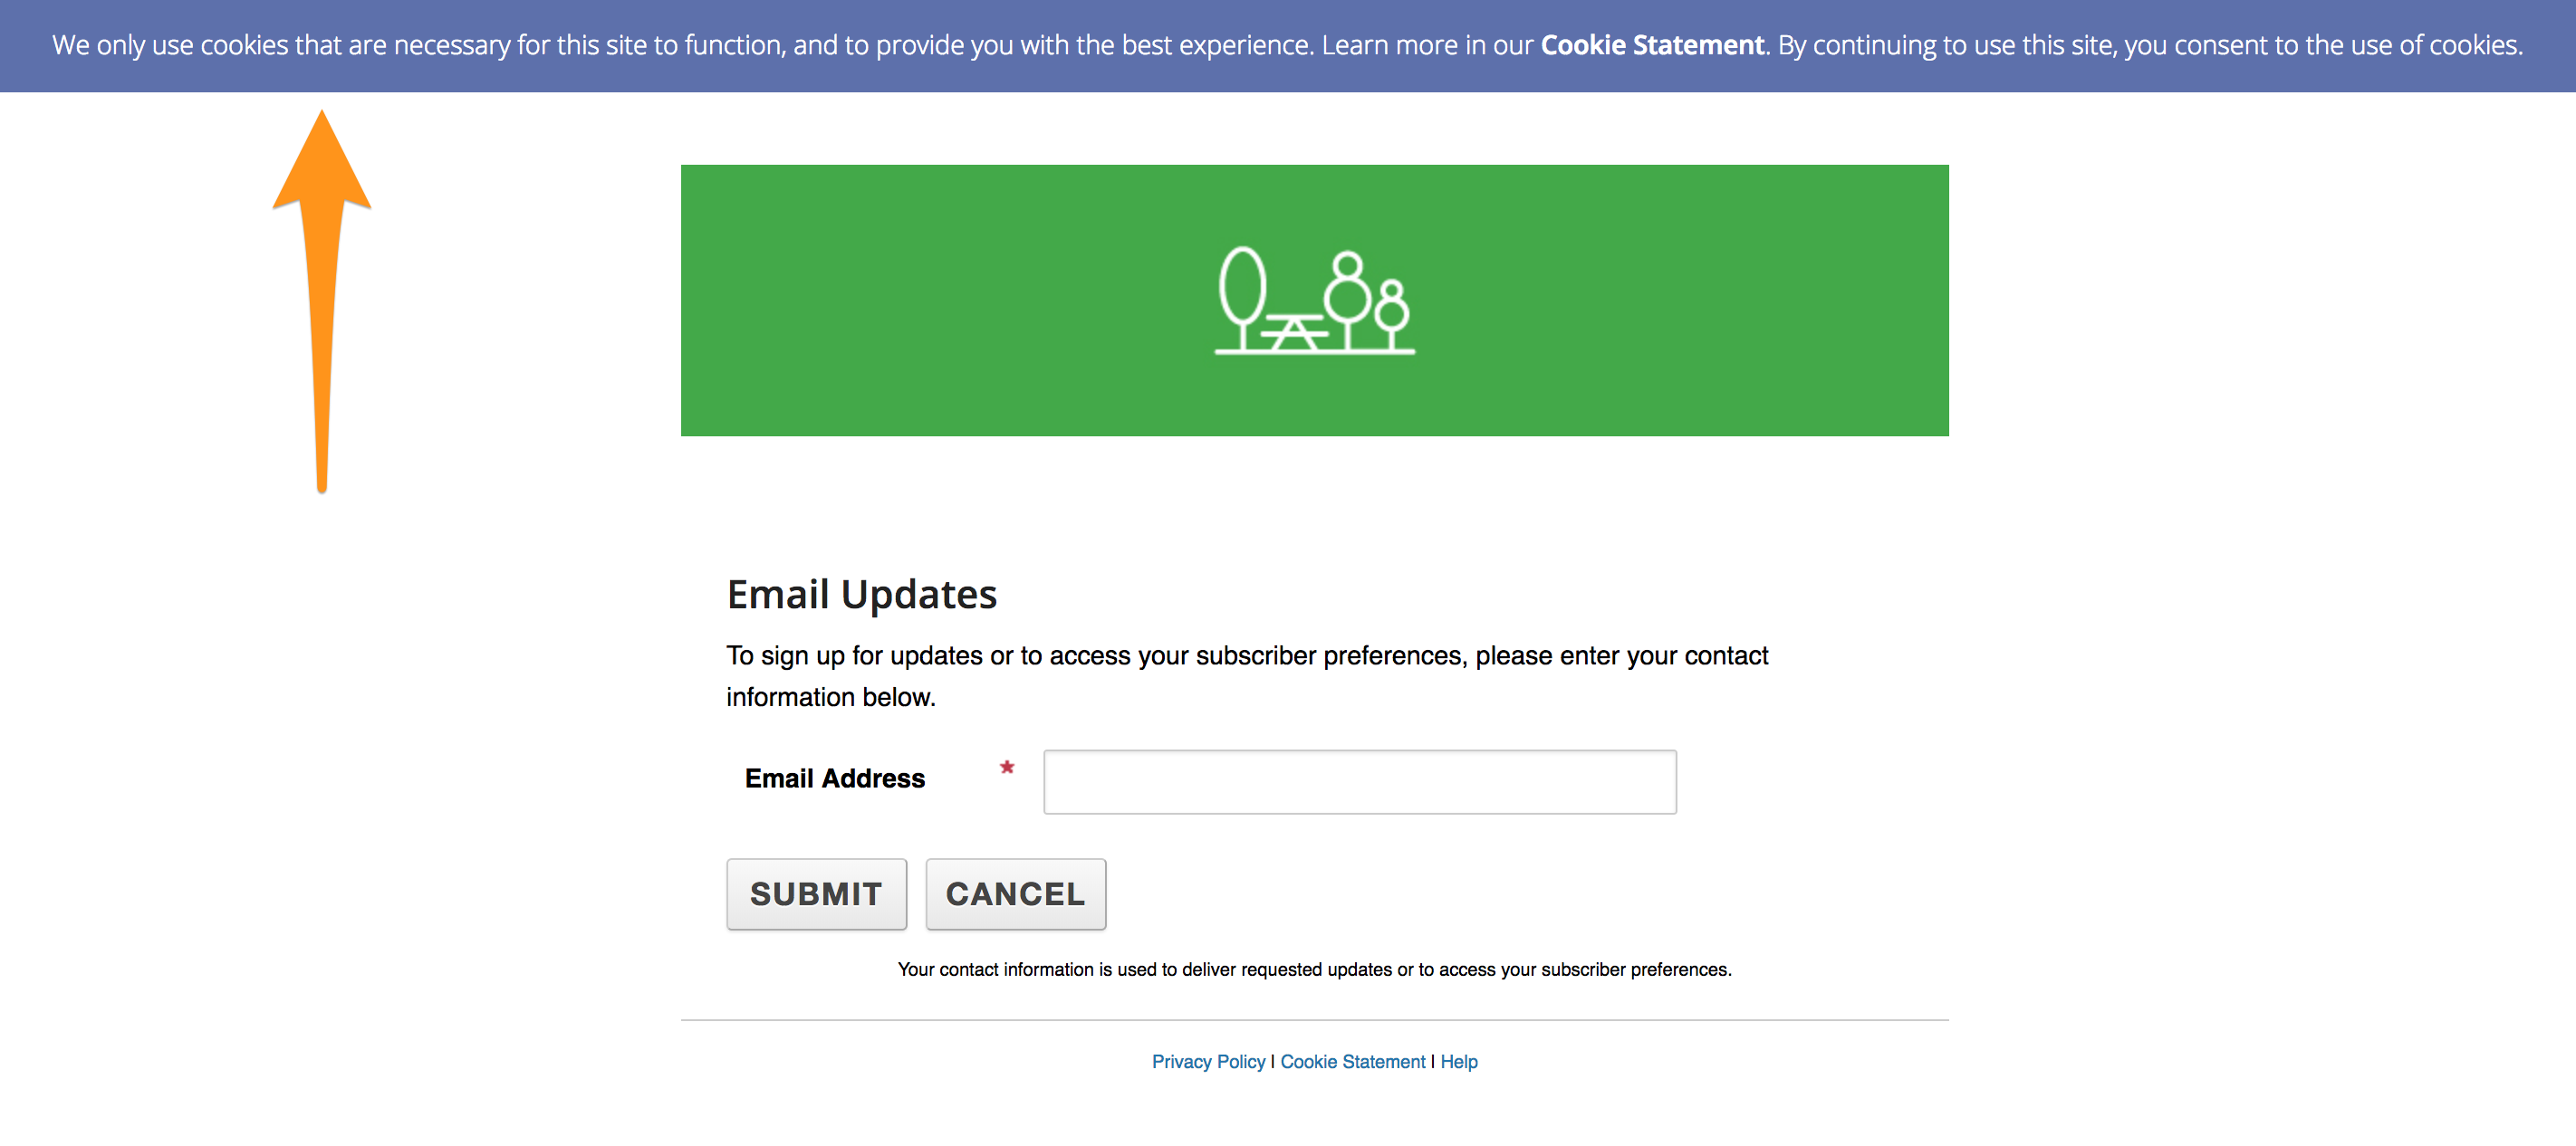This screenshot has height=1146, width=2576.
Task: Focus the Email Address input field
Action: [1359, 781]
